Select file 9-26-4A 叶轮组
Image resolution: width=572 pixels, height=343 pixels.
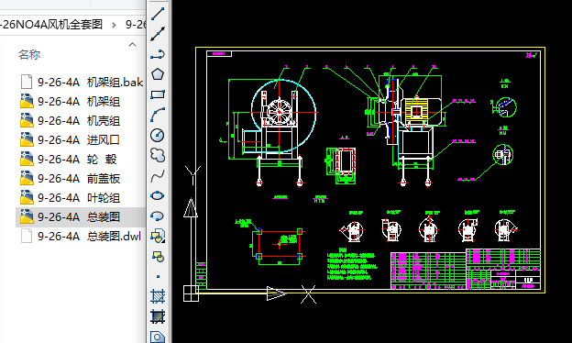point(81,198)
